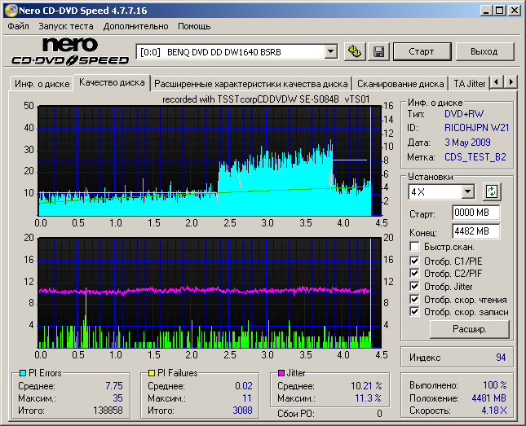Click the floppy disk save icon
This screenshot has width=526, height=426.
pyautogui.click(x=378, y=51)
